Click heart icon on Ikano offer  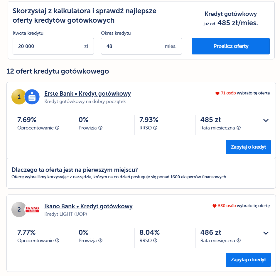coord(215,206)
